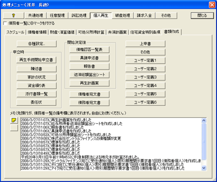217x182 pixels.
Task: Click inside the memo text area
Action: (111, 144)
